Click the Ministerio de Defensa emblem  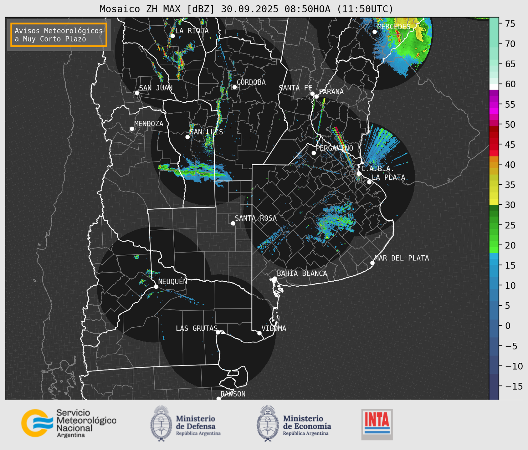161,423
